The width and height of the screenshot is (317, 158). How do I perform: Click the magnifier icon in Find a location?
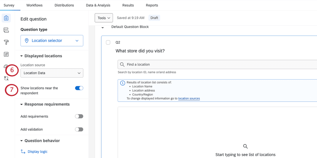click(x=122, y=64)
